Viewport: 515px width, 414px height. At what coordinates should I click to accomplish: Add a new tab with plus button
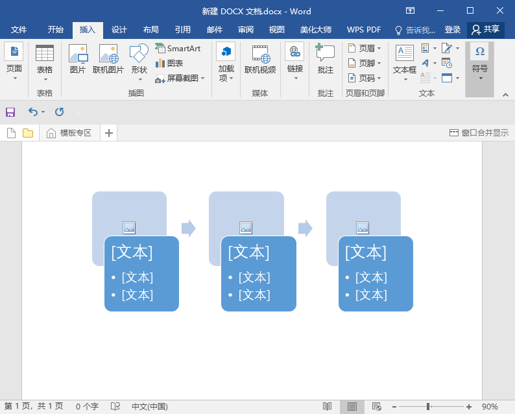click(109, 133)
